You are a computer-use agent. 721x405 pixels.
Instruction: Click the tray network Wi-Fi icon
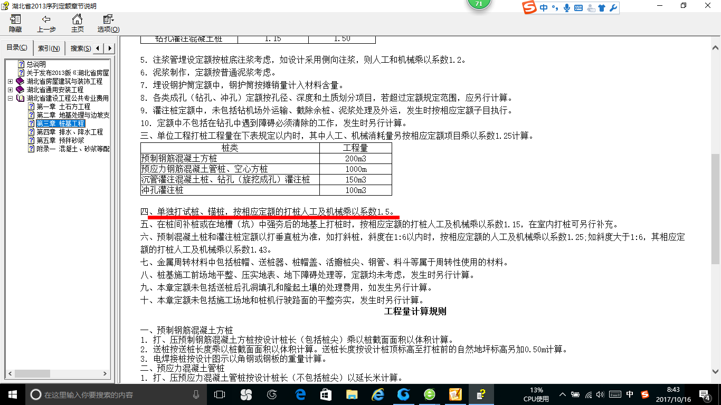(x=589, y=394)
